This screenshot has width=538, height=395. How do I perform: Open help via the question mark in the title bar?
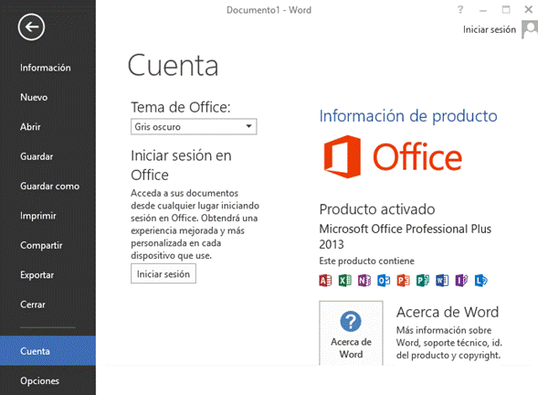[x=460, y=10]
